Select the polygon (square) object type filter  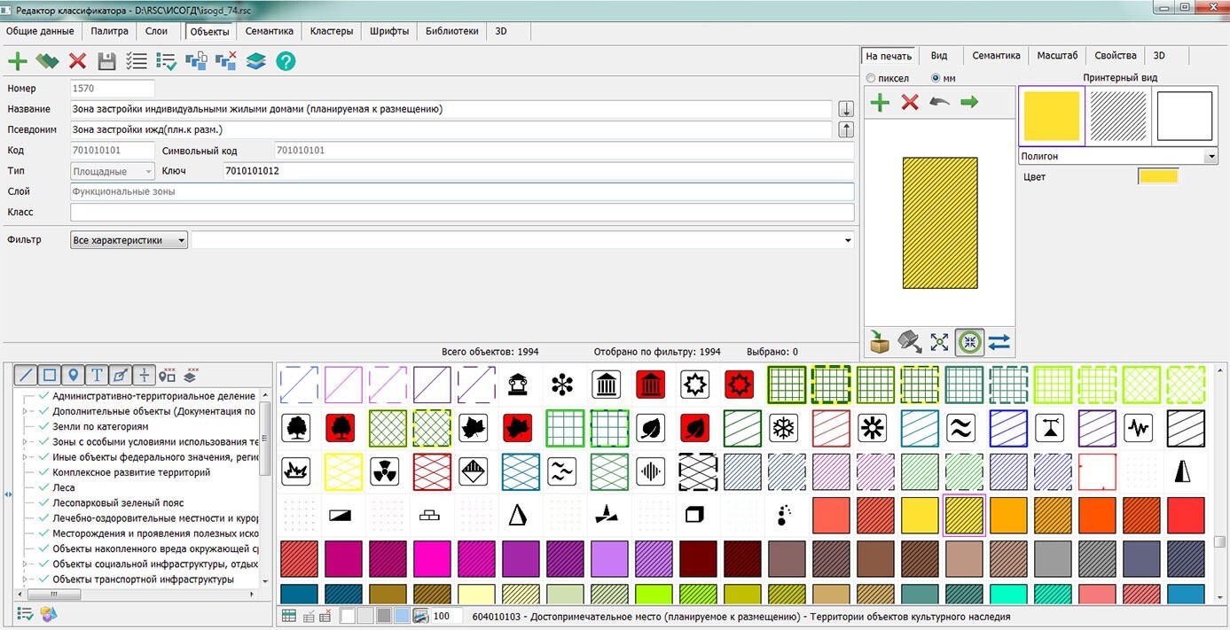(50, 375)
